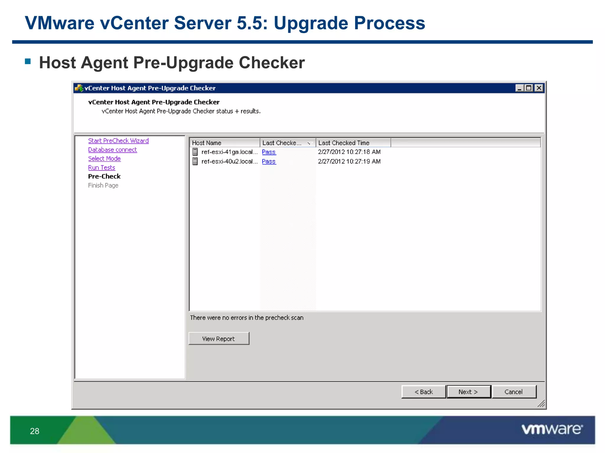This screenshot has height=453, width=605.
Task: Click host icon for ref-esxi-41ga
Action: point(195,152)
